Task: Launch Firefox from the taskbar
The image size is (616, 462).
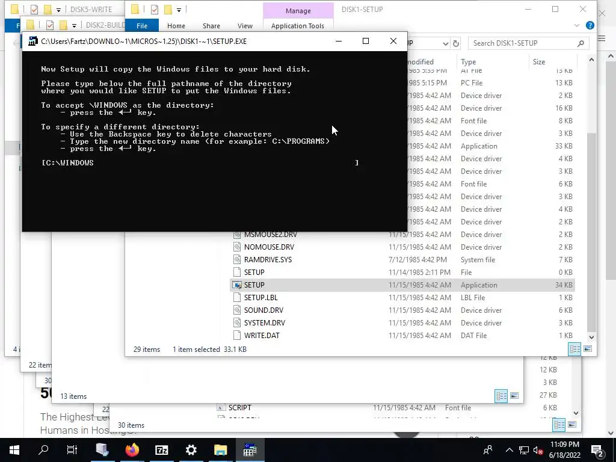Action: coord(132,450)
